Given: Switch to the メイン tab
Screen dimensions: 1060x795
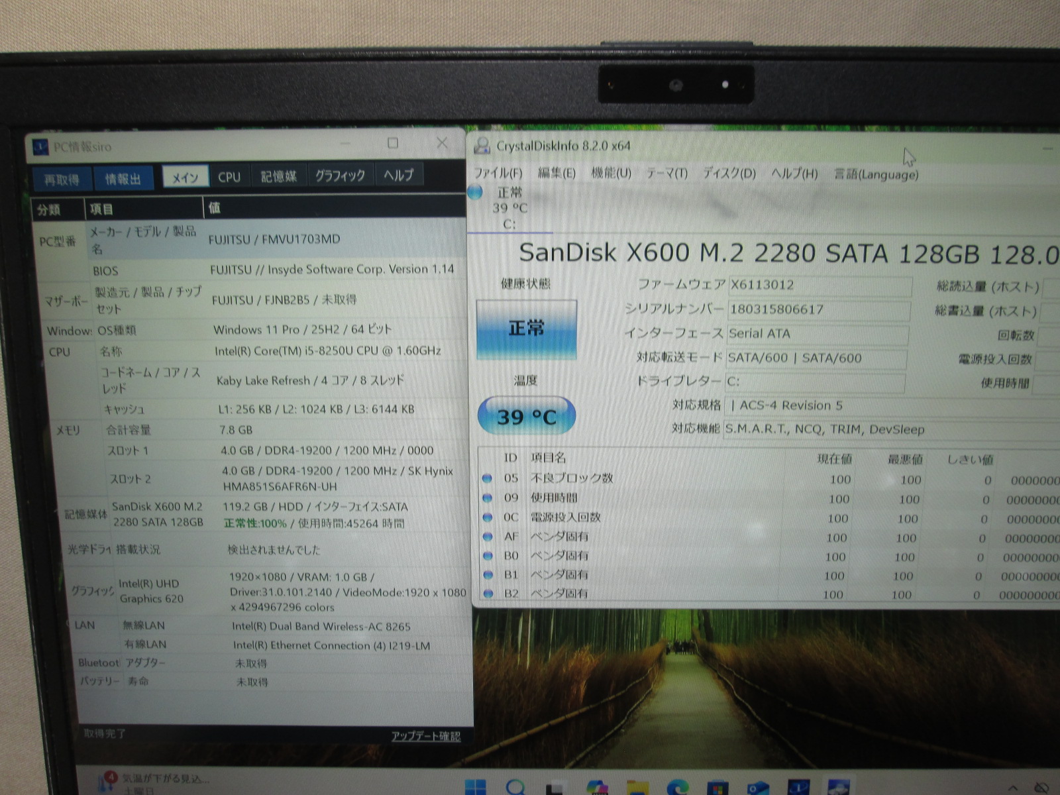Looking at the screenshot, I should coord(185,177).
